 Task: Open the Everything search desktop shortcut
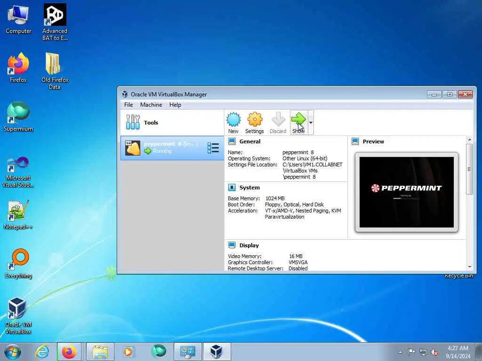pyautogui.click(x=18, y=264)
